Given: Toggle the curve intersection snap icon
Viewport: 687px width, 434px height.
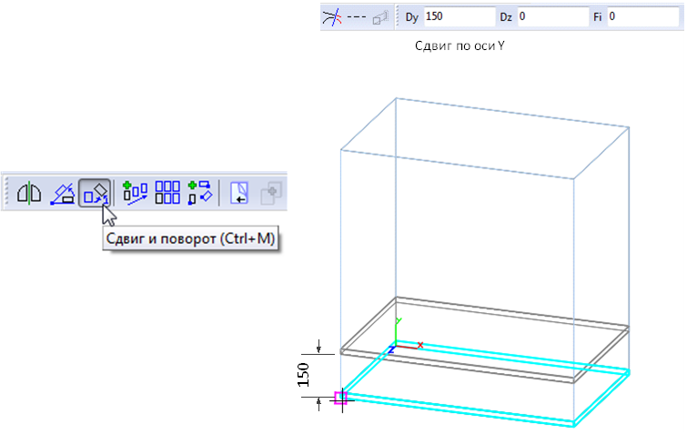Looking at the screenshot, I should [x=331, y=17].
